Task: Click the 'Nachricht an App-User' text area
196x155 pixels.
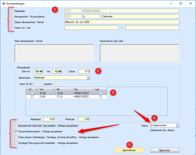Action: 139,53
